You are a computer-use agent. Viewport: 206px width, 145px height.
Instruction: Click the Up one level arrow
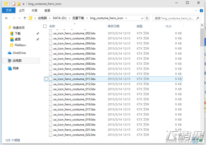point(25,18)
